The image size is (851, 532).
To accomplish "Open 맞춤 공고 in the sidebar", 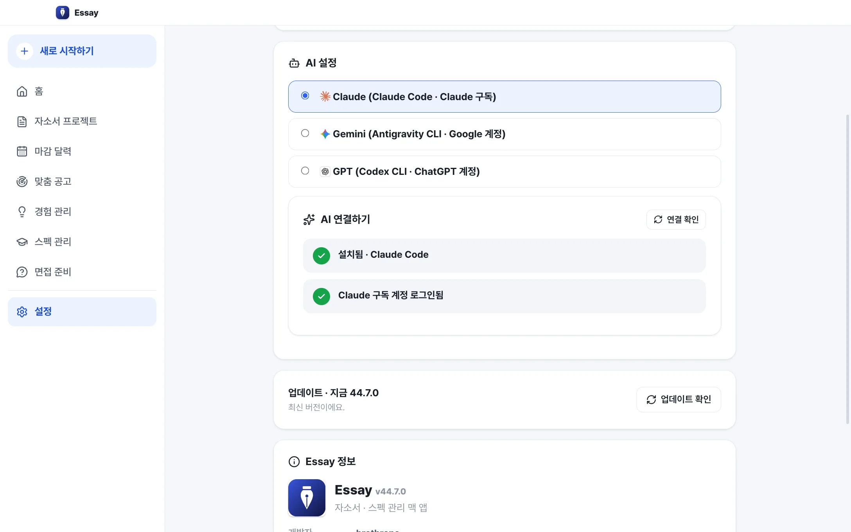I will (x=82, y=182).
